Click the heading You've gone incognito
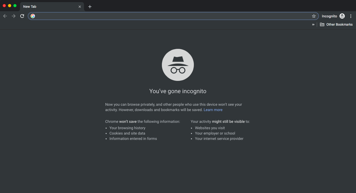This screenshot has height=193, width=356. (178, 91)
